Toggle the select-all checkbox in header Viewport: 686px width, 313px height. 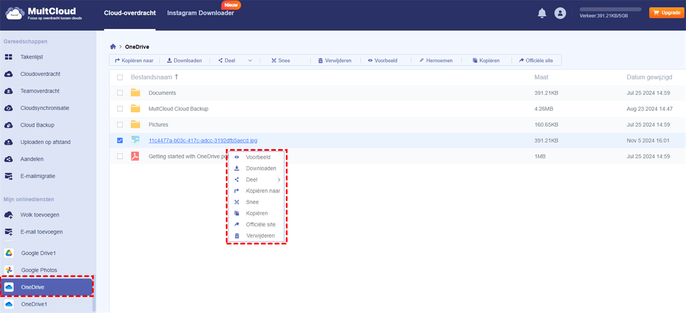pyautogui.click(x=120, y=77)
